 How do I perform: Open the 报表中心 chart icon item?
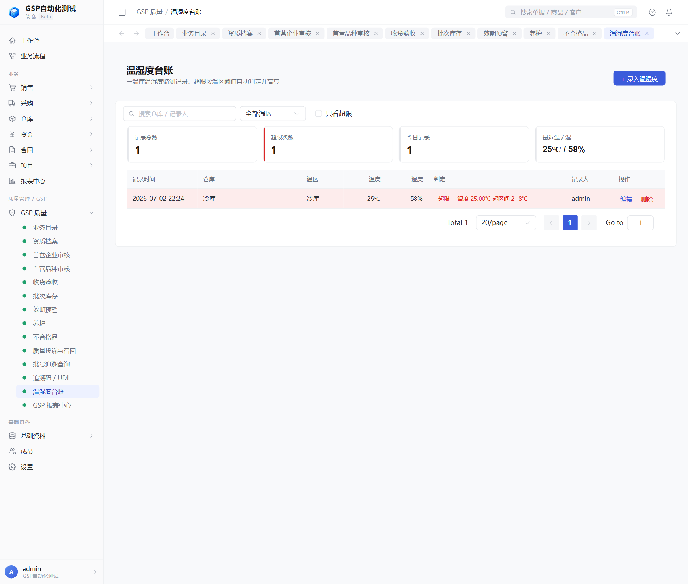[12, 181]
